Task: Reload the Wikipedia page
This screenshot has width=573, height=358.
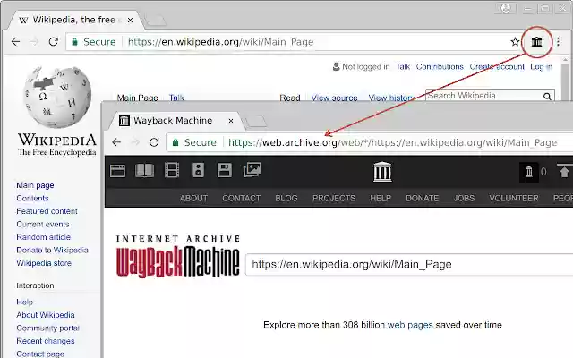Action: (54, 42)
